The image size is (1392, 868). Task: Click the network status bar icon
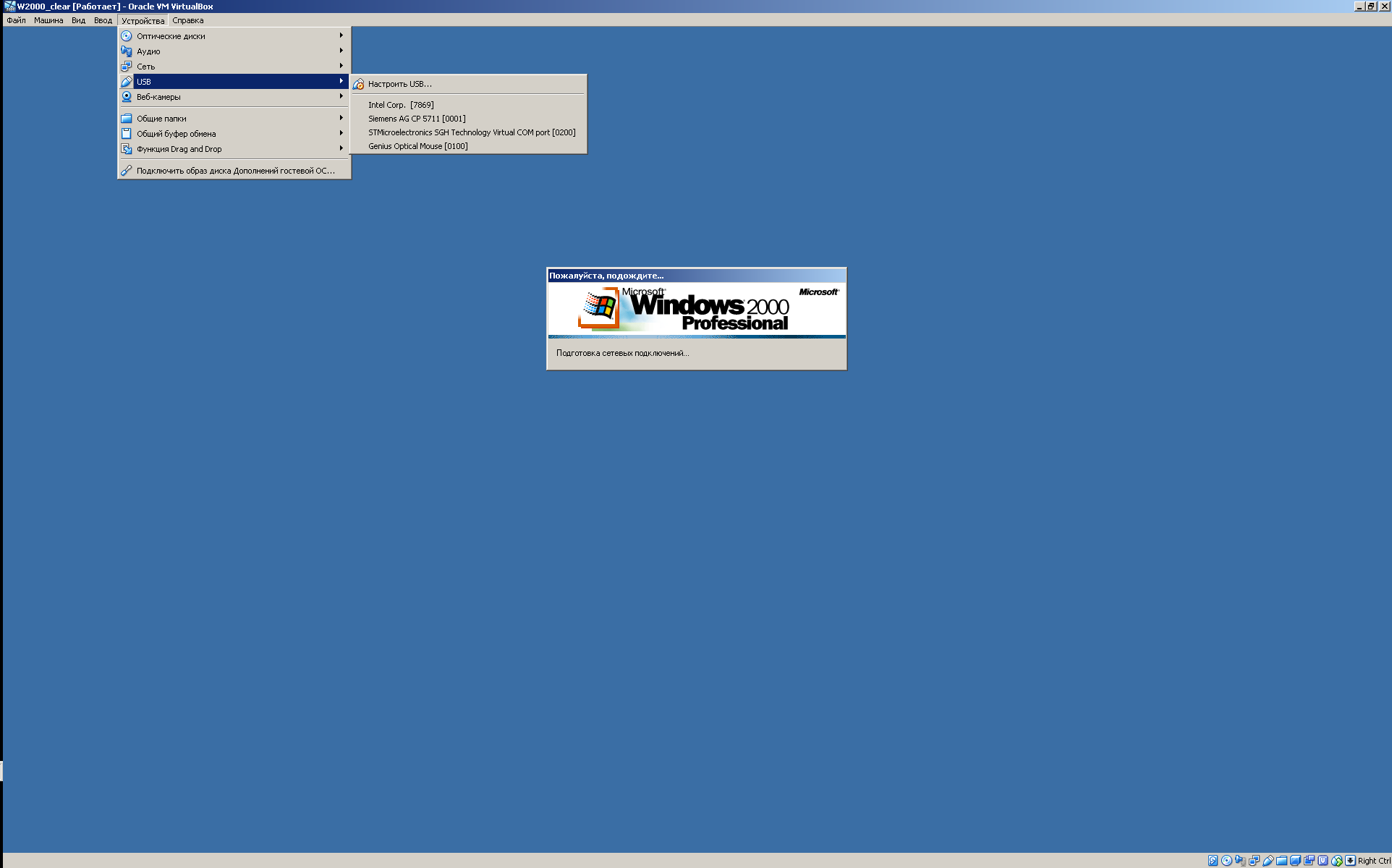[1254, 861]
